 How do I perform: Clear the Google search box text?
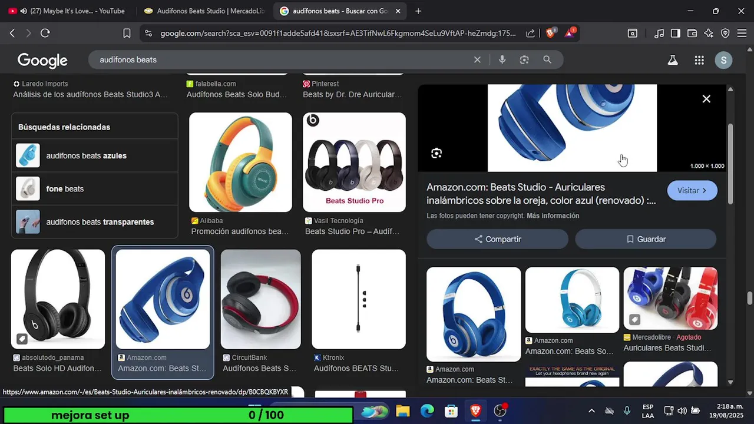click(477, 59)
